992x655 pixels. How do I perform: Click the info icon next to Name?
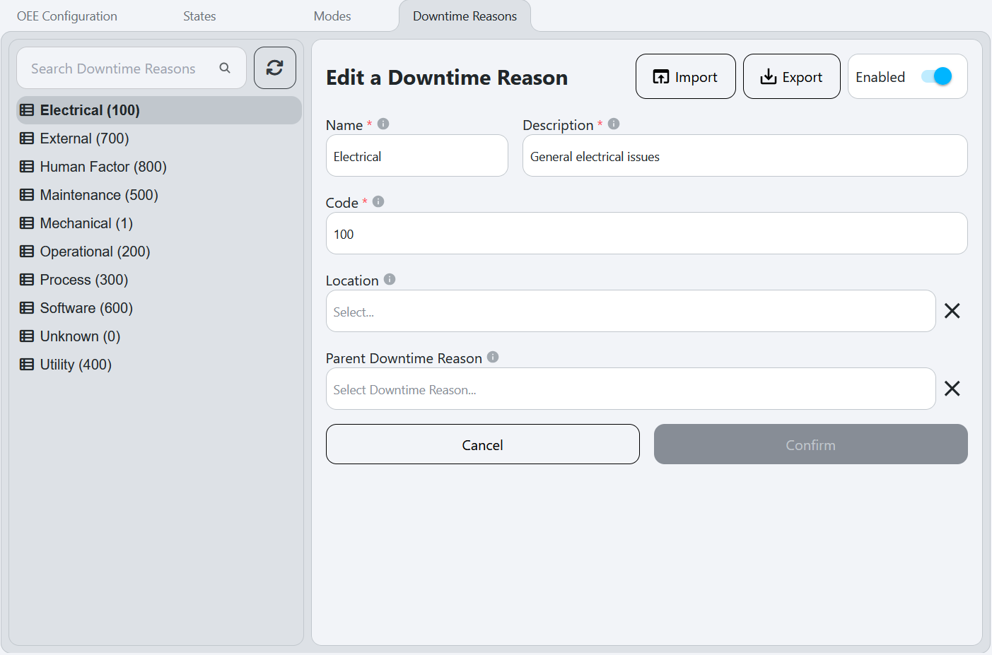[x=383, y=123]
